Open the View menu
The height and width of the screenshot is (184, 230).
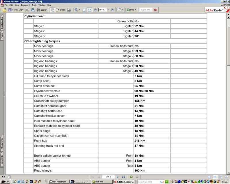(x=17, y=5)
